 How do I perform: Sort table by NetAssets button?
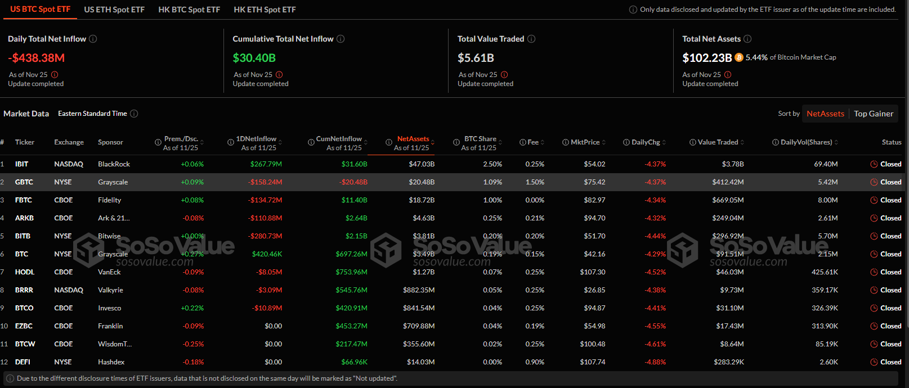coord(825,114)
